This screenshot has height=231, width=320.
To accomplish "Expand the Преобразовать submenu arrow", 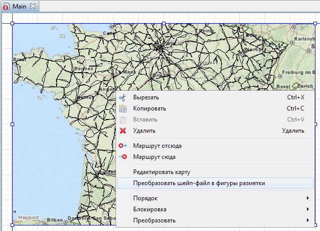I will [x=308, y=220].
